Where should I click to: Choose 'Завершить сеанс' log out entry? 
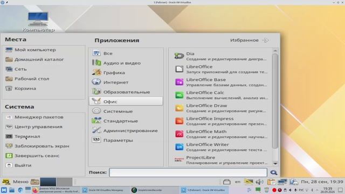(x=44, y=156)
